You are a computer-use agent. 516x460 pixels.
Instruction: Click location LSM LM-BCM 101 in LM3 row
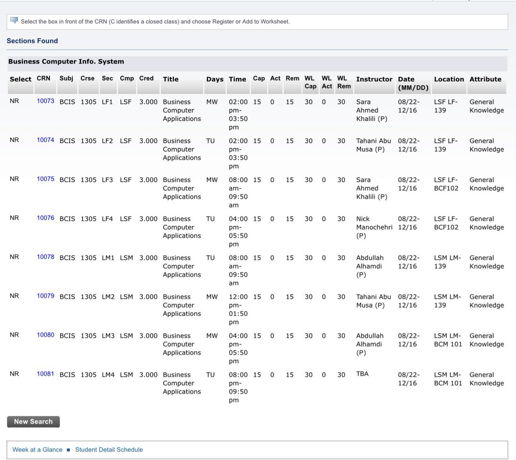pyautogui.click(x=448, y=340)
